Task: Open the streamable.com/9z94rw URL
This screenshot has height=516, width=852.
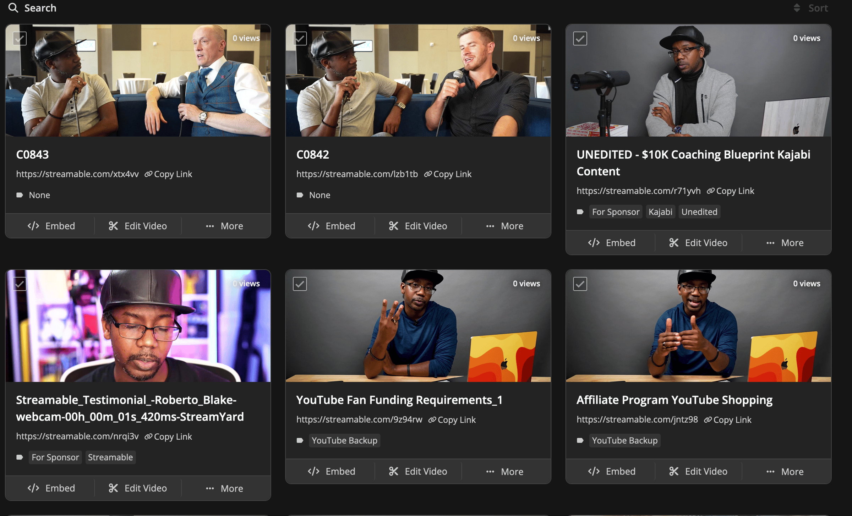Action: (359, 419)
